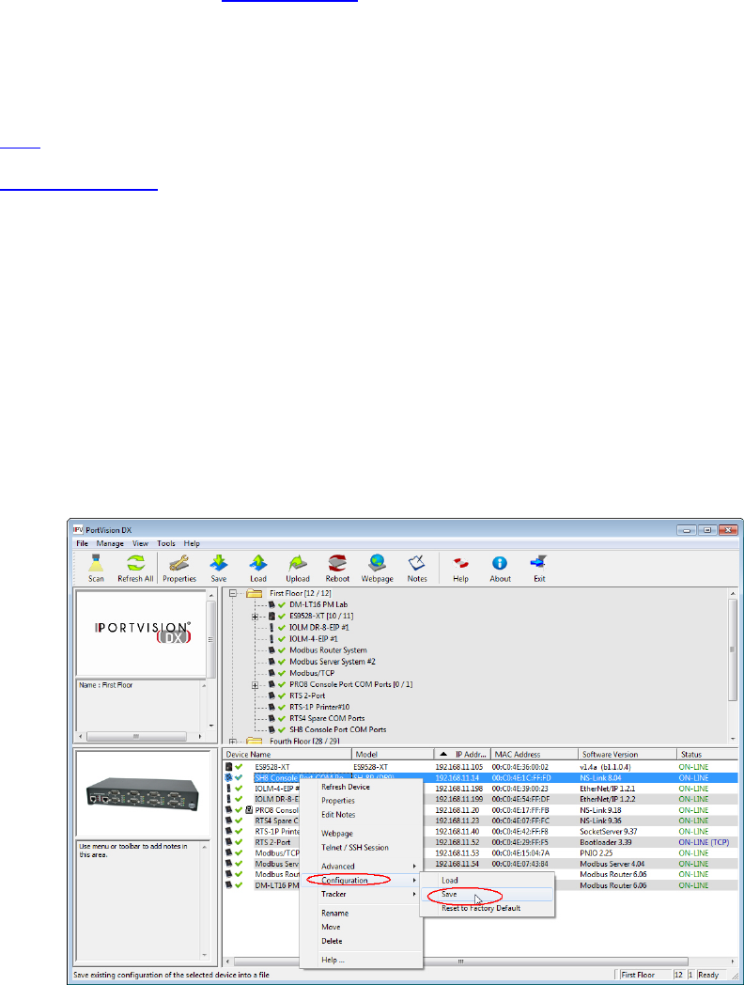Click the gear icon of the SH8 Console list row
744x985 pixels.
coord(229,777)
